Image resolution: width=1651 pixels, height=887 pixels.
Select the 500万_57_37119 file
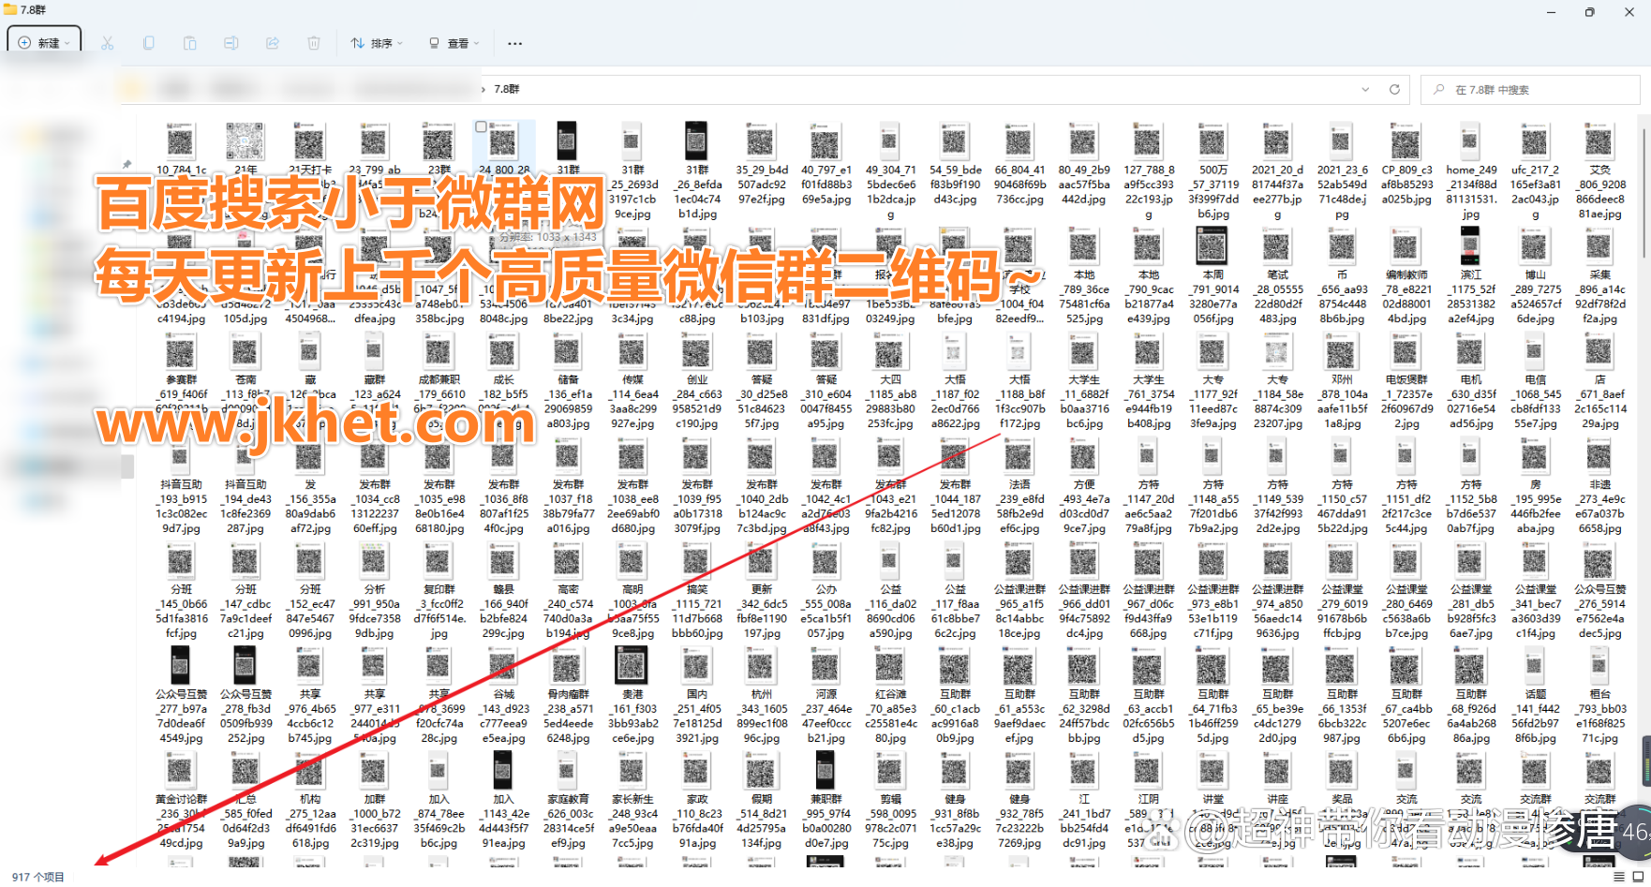pyautogui.click(x=1212, y=169)
